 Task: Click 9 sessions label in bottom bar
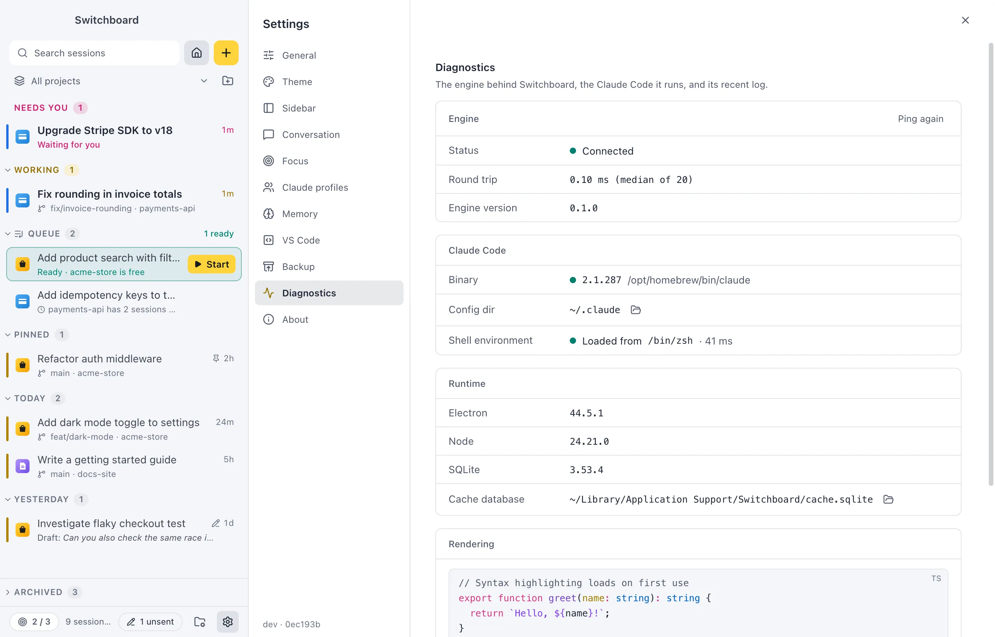click(88, 621)
